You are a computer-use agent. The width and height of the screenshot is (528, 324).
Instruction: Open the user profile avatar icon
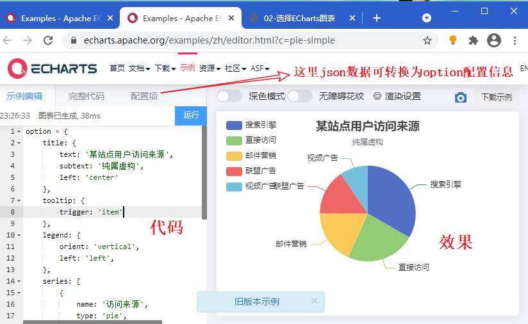click(x=494, y=40)
